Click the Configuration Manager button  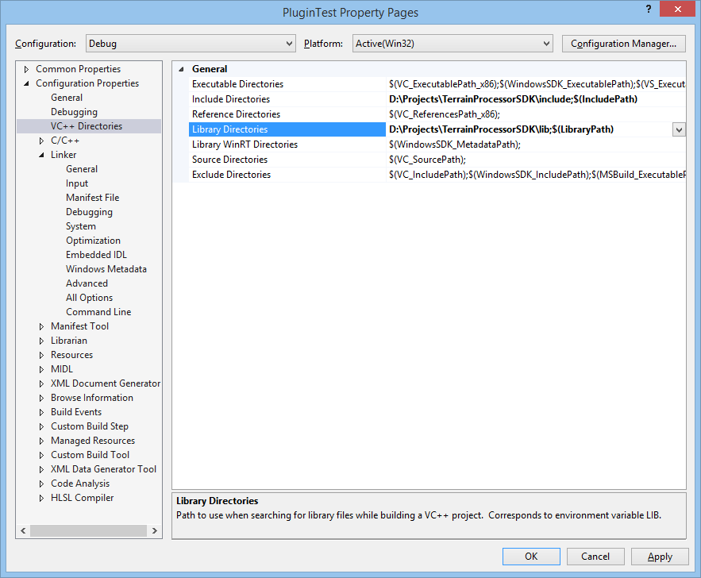pyautogui.click(x=623, y=44)
